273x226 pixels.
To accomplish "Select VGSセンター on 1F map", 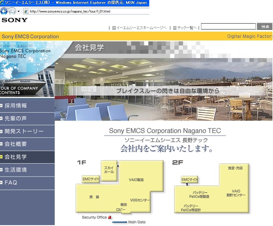I will [140, 200].
